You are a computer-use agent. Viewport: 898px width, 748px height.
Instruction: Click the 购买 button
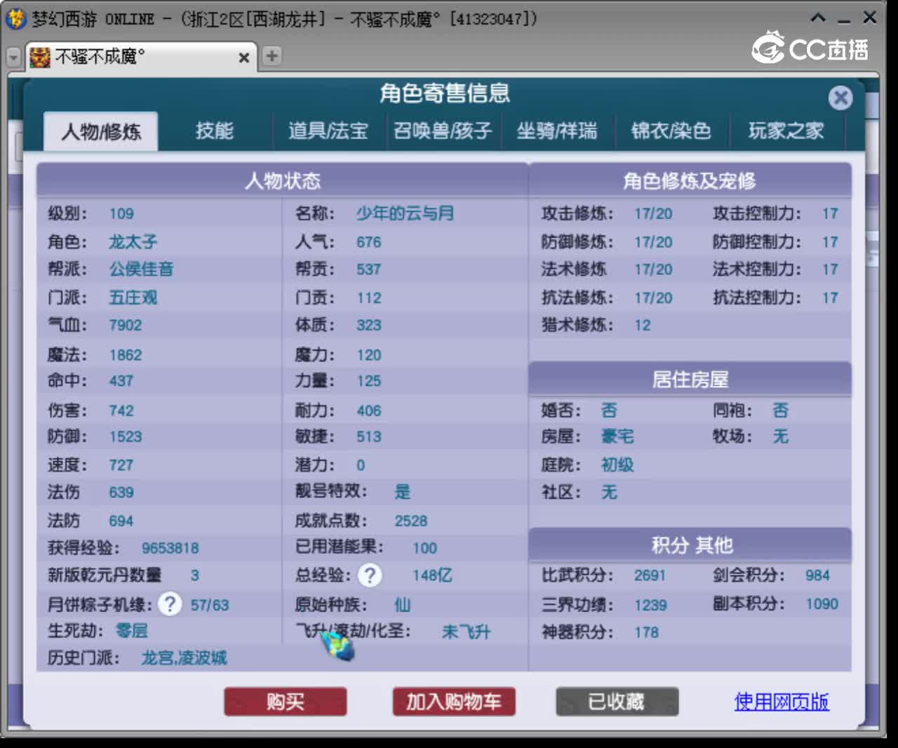pos(286,702)
